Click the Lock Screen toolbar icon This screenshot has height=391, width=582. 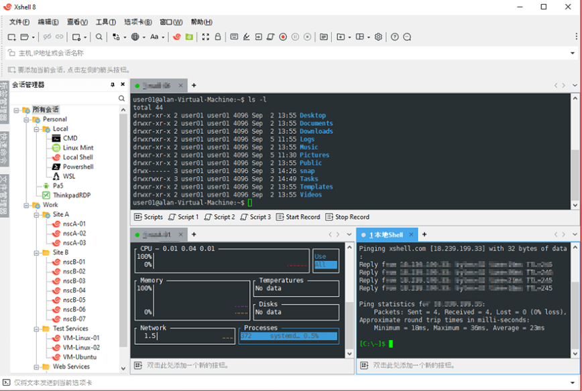pos(217,37)
